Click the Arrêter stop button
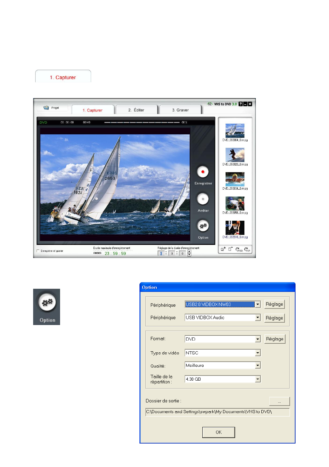Image resolution: width=329 pixels, height=467 pixels. 203,199
